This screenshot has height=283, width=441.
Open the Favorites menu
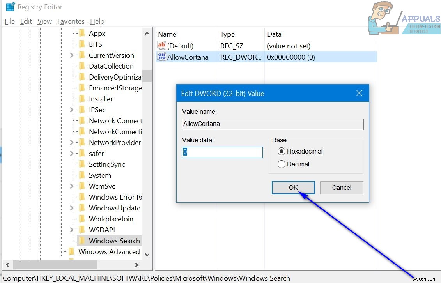tap(71, 21)
